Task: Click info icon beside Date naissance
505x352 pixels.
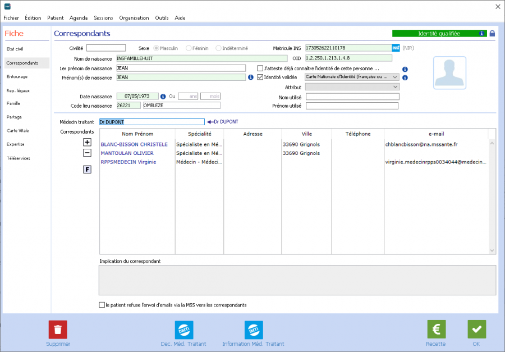Action: (x=163, y=97)
